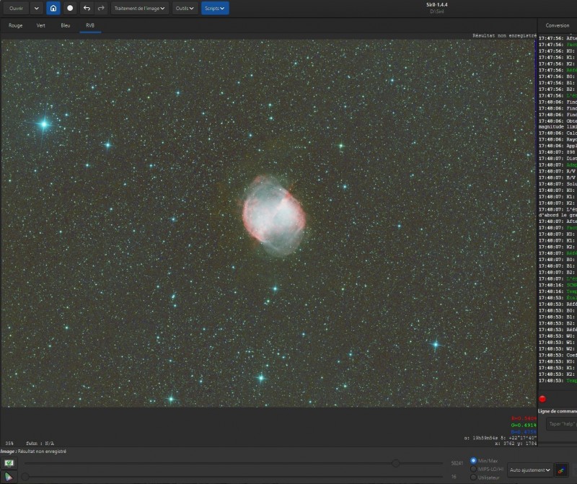577x484 pixels.
Task: Open the Auto ajustement display mode dropdown
Action: point(530,470)
